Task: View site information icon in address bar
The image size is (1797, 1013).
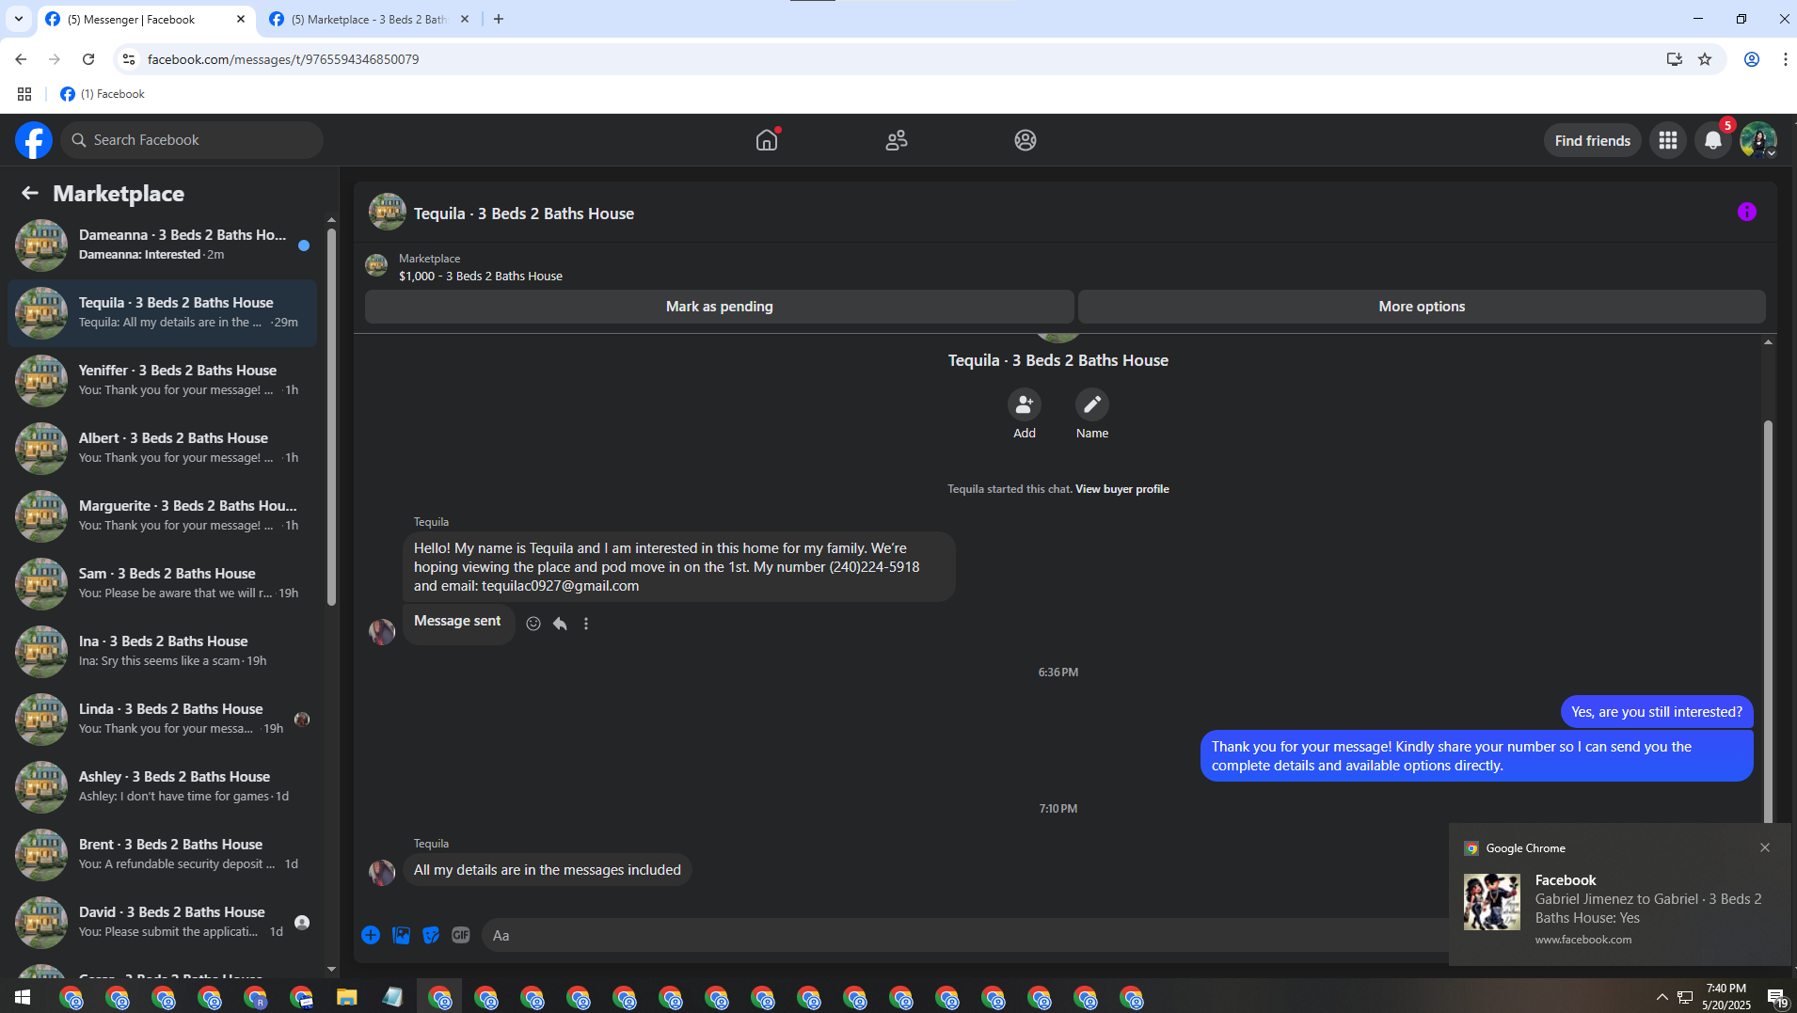Action: (129, 59)
